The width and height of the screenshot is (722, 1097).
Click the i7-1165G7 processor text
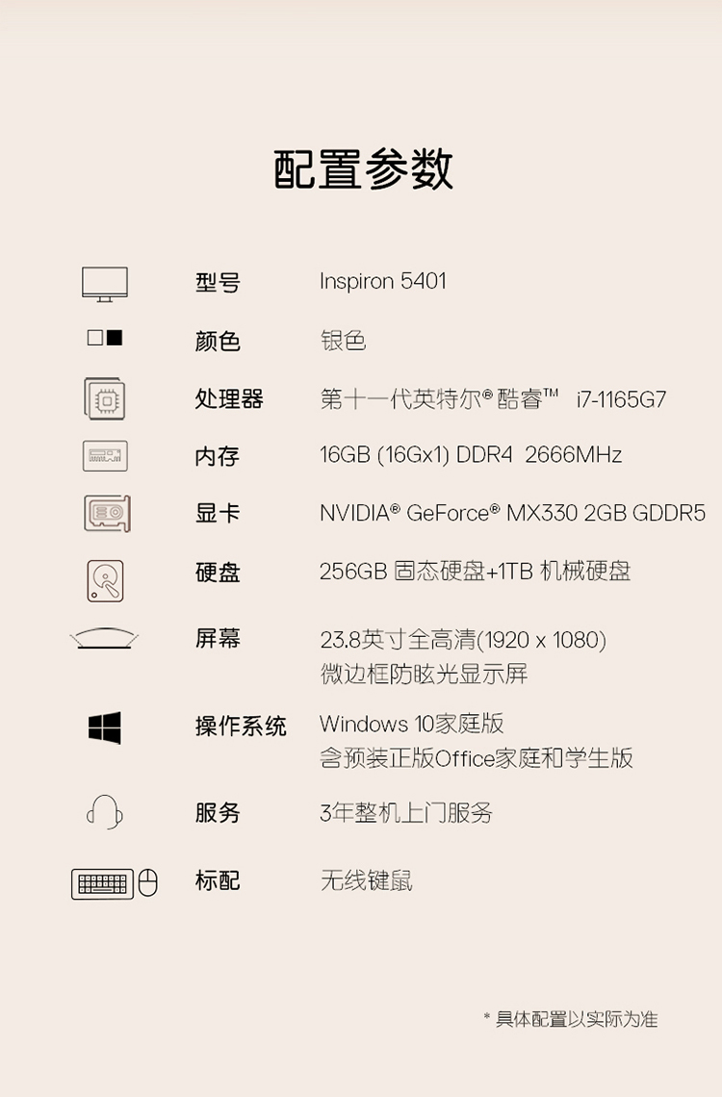(621, 399)
